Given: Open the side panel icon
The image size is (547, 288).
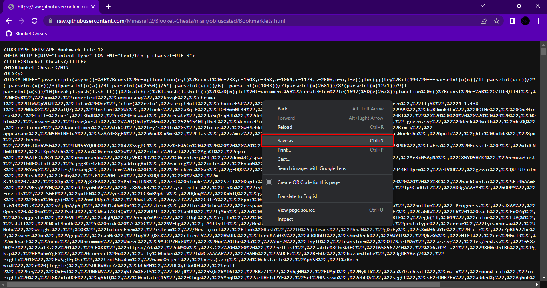Looking at the screenshot, I should [512, 21].
